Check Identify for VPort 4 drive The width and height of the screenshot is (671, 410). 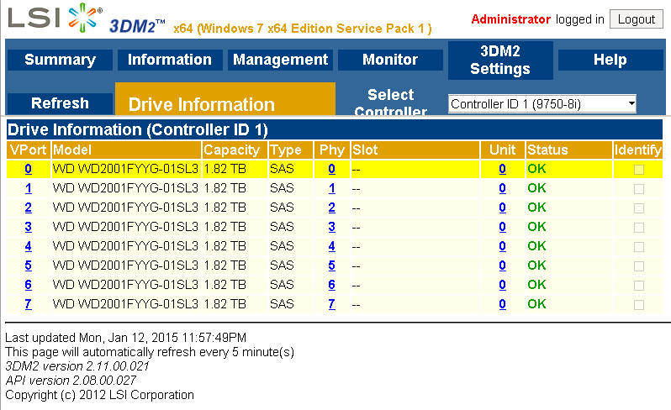(639, 247)
